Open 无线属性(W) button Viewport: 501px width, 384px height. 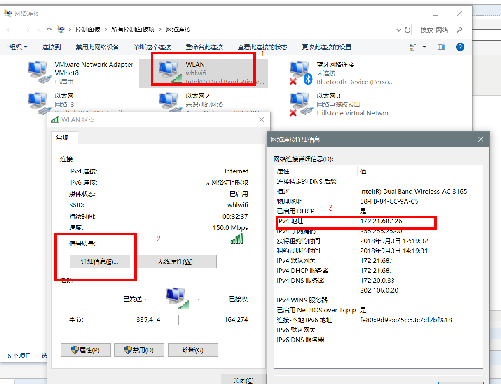[175, 262]
